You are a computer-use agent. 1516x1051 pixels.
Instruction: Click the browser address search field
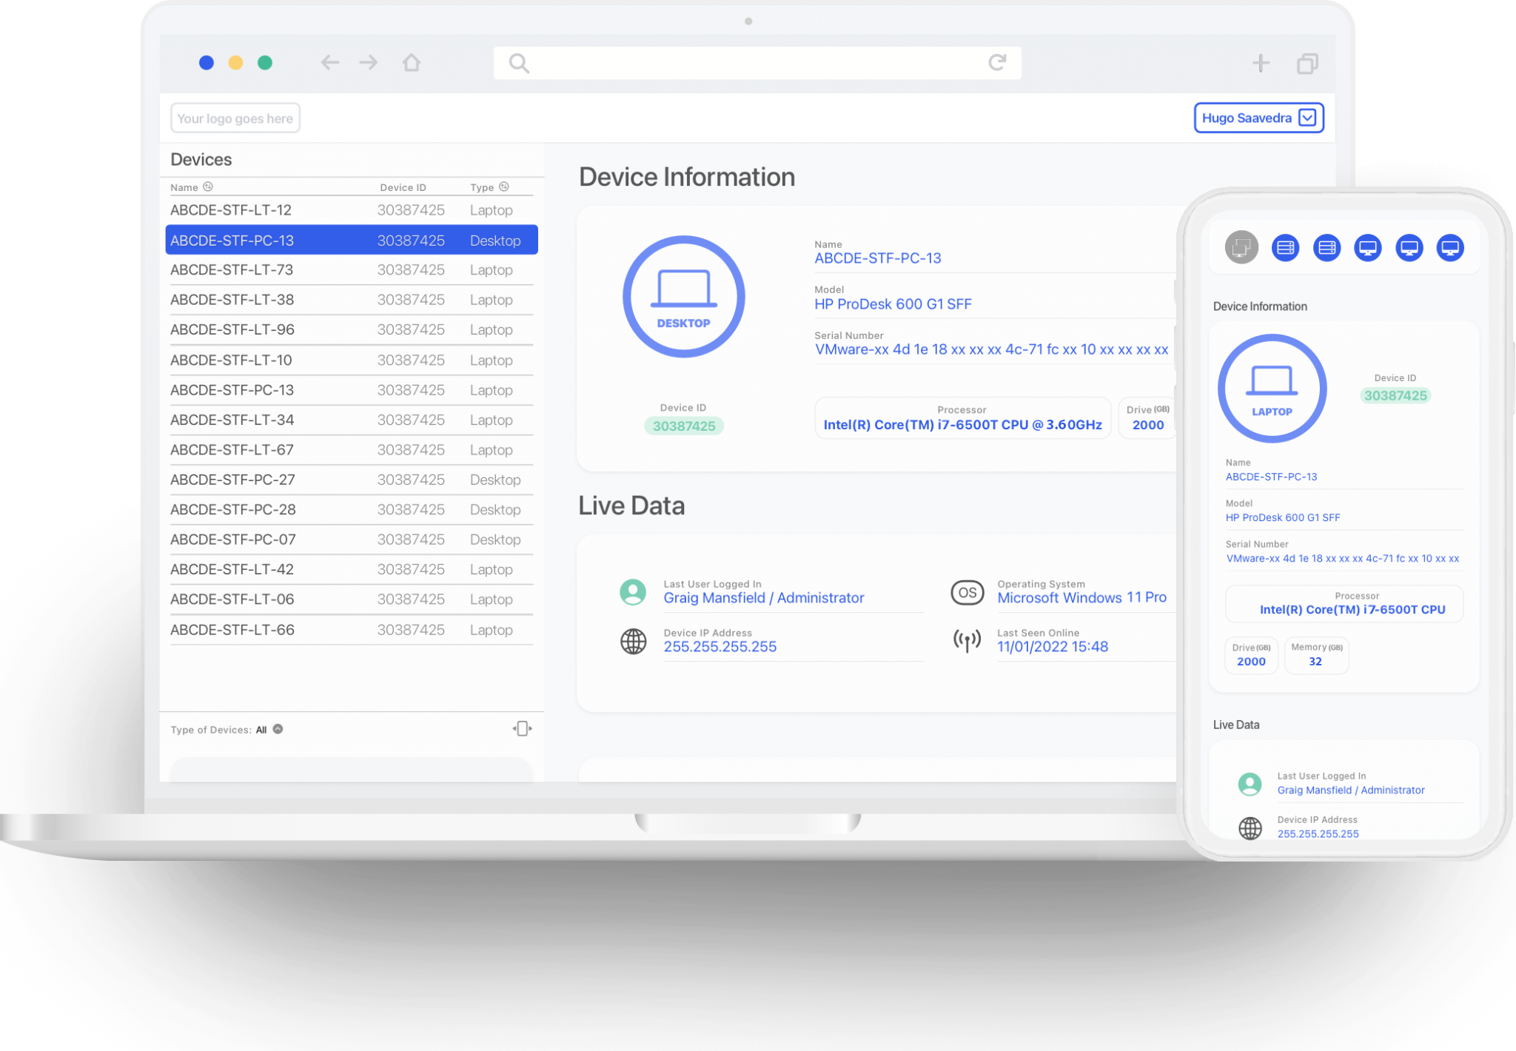coord(755,63)
